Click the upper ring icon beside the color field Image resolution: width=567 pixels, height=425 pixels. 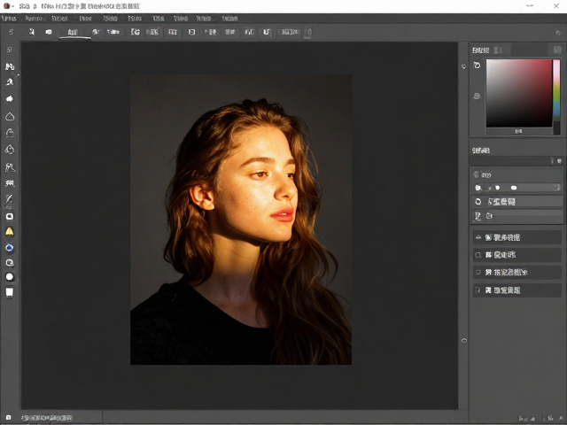coord(477,66)
